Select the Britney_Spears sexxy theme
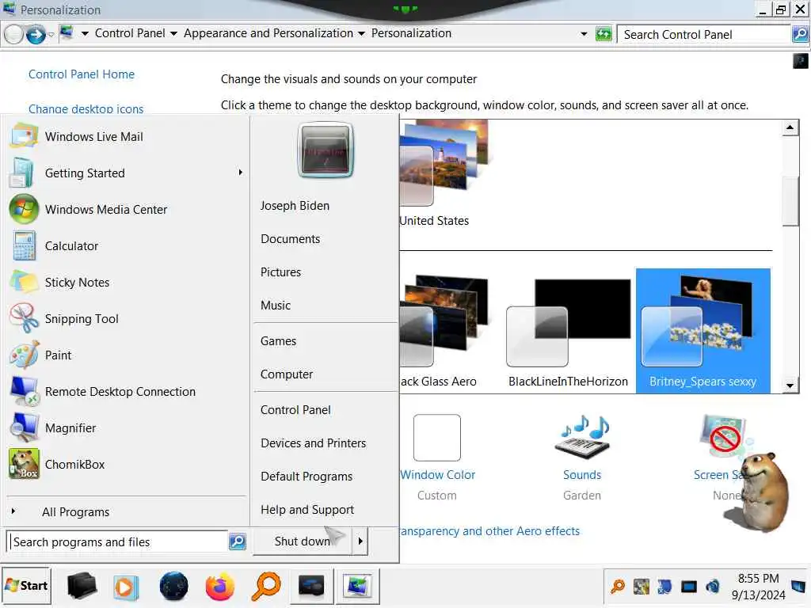This screenshot has height=608, width=811. [x=703, y=331]
